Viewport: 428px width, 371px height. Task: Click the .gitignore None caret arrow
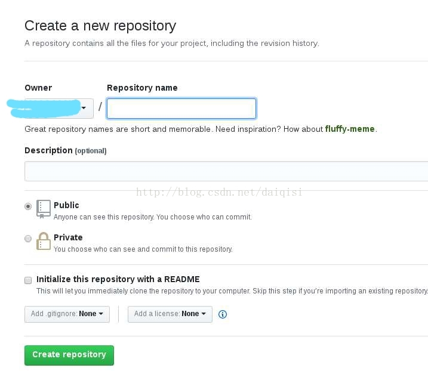tap(101, 314)
